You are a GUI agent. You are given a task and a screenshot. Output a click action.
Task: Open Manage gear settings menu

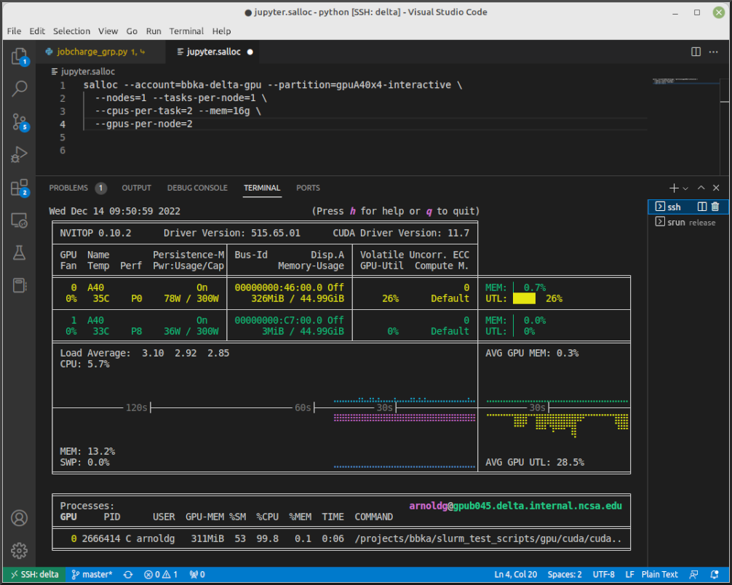pos(19,550)
